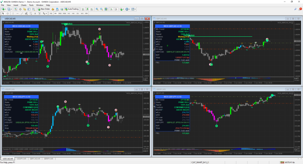Switch chart to bar chart type
The height and width of the screenshot is (164, 303).
coord(83,9)
